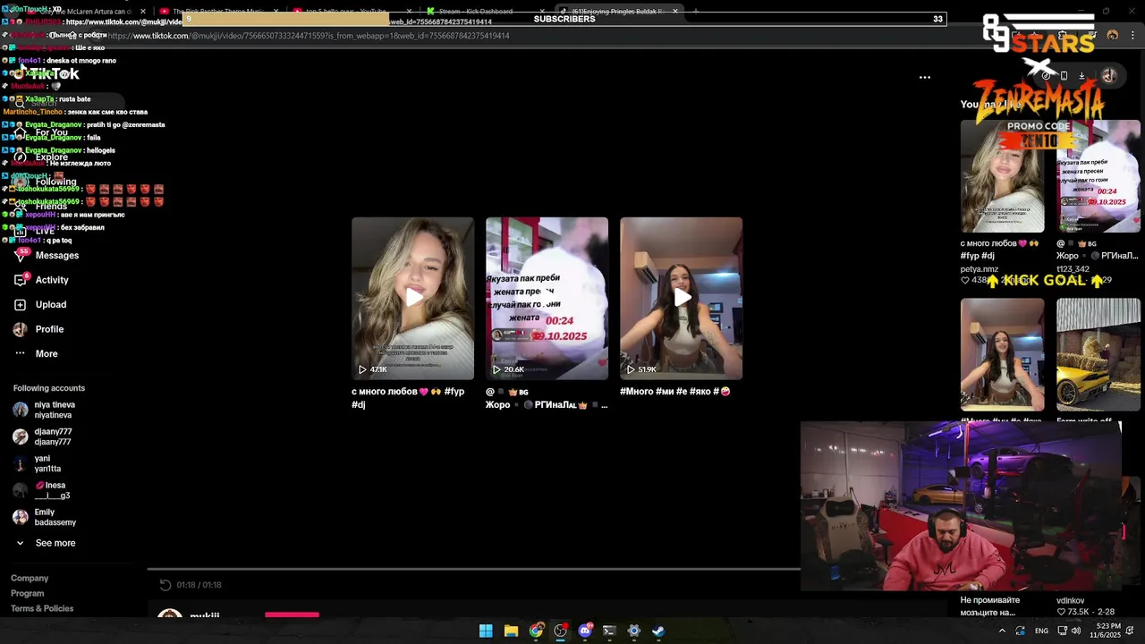
Task: Close the Kick Dashboard tab
Action: 541,12
